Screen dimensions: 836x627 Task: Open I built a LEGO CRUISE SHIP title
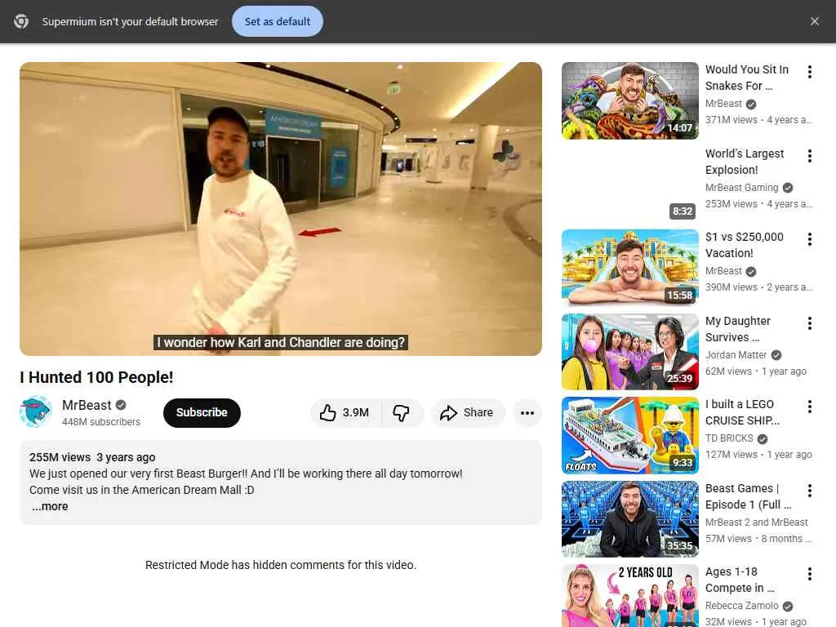point(742,412)
